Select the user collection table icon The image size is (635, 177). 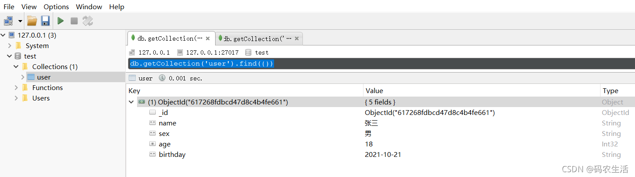[x=31, y=77]
